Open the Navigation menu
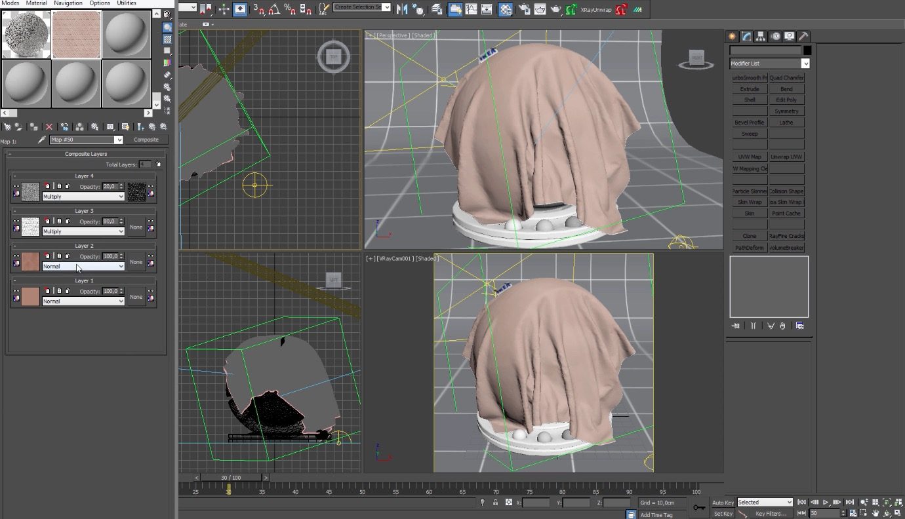Image resolution: width=905 pixels, height=519 pixels. 68,3
